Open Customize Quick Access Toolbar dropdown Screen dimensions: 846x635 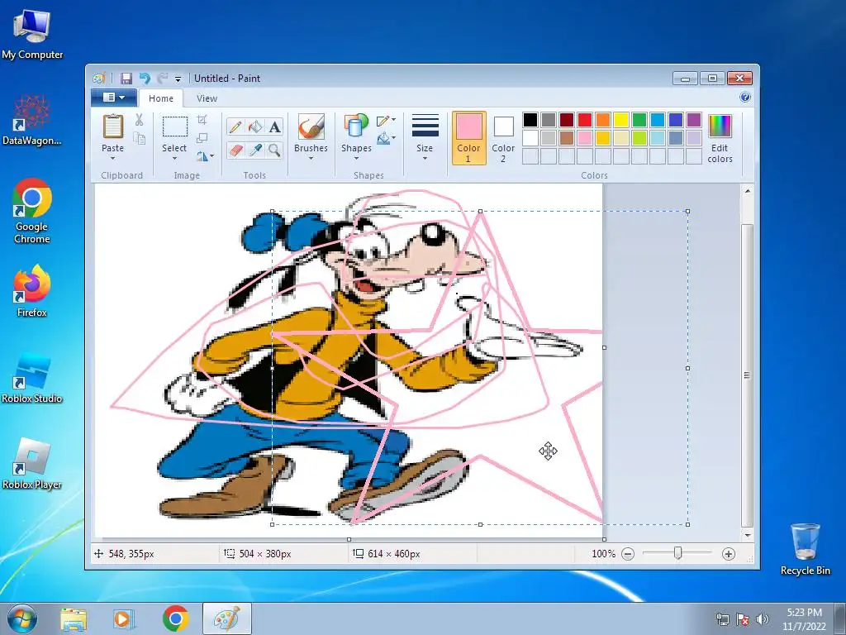click(x=178, y=79)
